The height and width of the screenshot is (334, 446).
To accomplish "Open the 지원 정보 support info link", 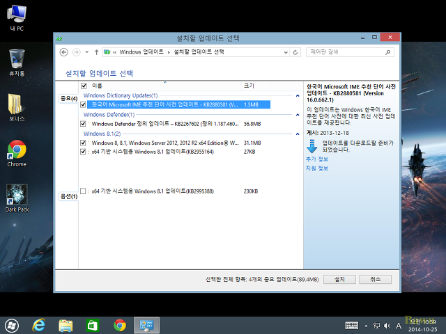I will pos(317,168).
